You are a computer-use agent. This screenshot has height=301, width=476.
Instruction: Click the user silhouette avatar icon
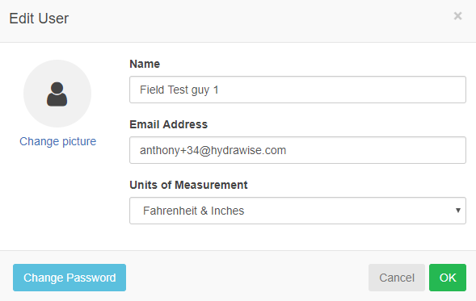57,94
